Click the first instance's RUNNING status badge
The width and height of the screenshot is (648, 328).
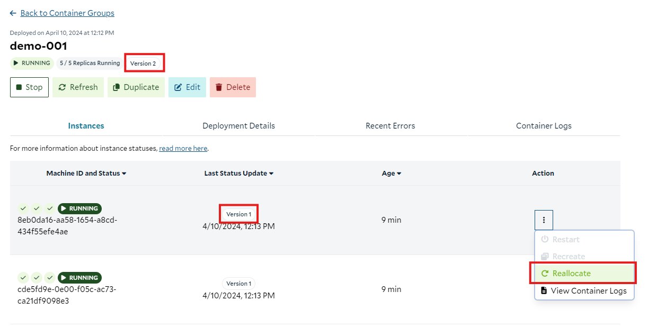[79, 208]
